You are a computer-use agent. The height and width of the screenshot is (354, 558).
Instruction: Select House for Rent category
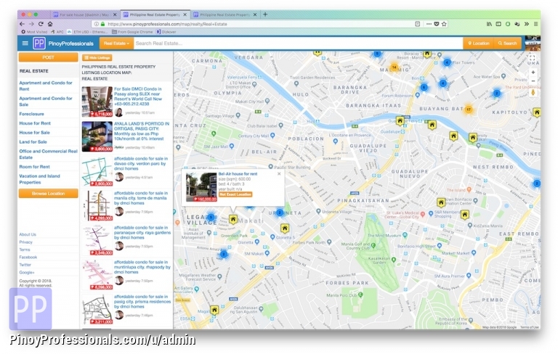click(35, 123)
